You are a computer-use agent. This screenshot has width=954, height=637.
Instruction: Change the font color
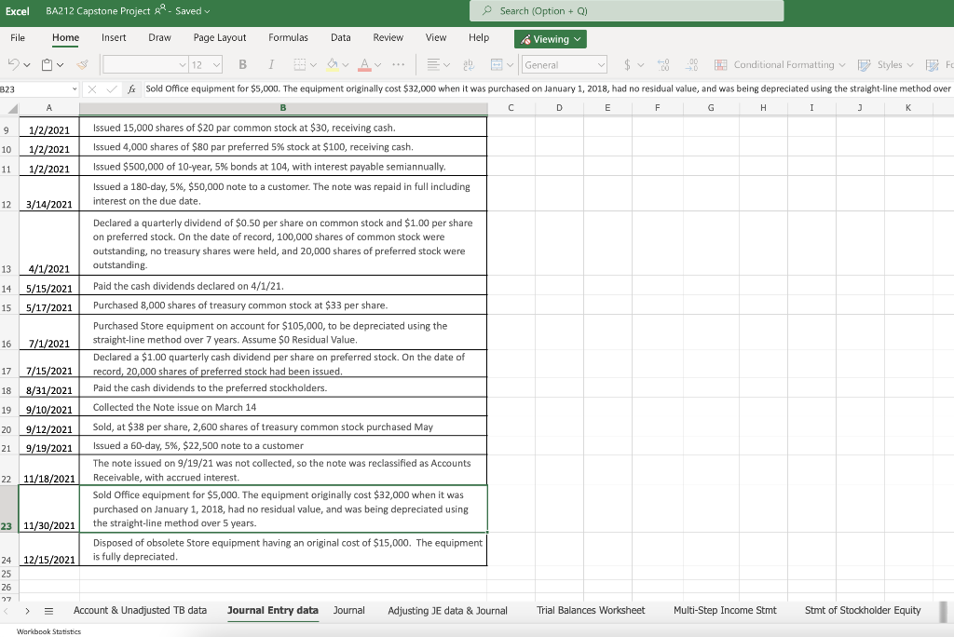pyautogui.click(x=366, y=64)
